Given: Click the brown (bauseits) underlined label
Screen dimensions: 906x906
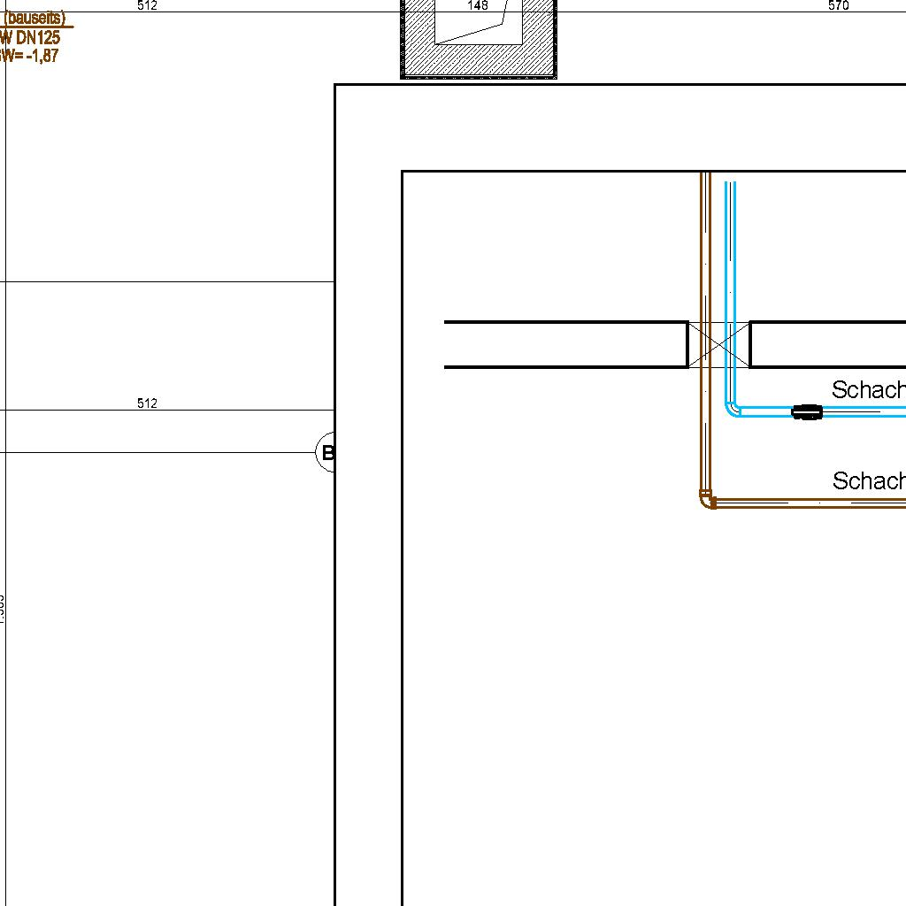Looking at the screenshot, I should [x=35, y=19].
